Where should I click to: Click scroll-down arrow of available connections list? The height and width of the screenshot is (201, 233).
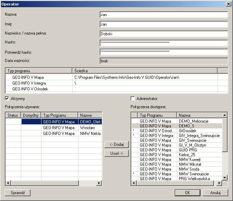[225, 178]
